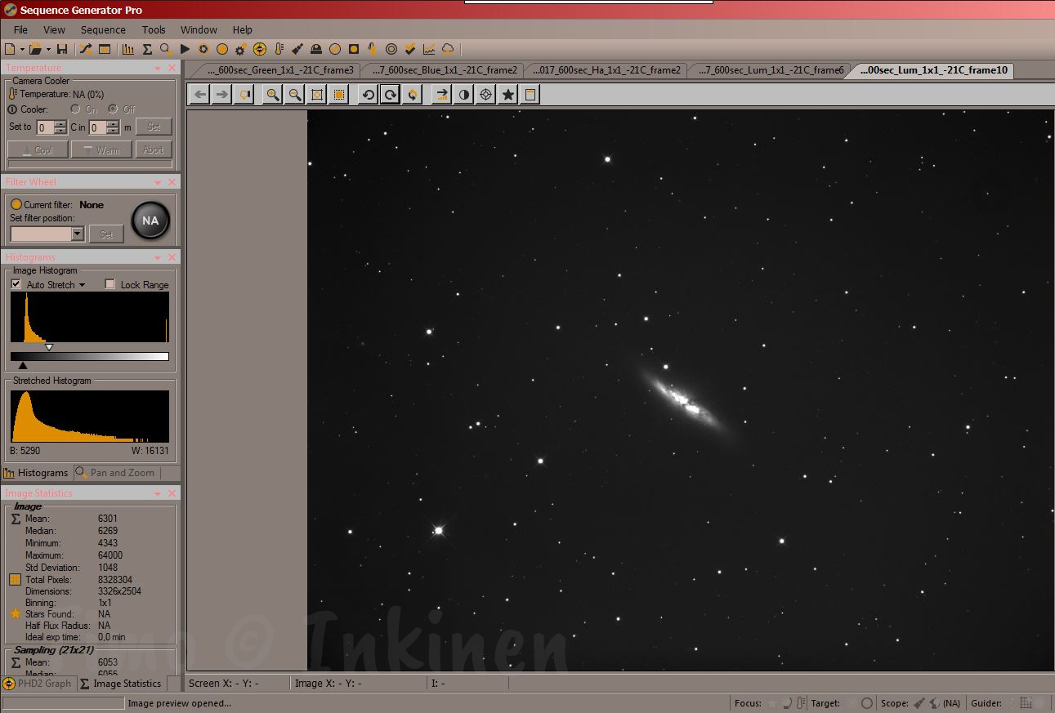Click the zoom in magnifier icon
Viewport: 1055px width, 713px height.
(x=273, y=95)
